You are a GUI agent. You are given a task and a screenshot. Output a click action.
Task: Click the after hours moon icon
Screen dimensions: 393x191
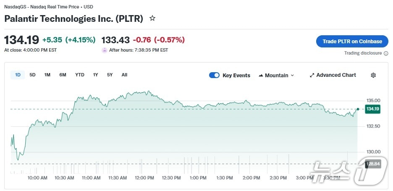coord(105,50)
